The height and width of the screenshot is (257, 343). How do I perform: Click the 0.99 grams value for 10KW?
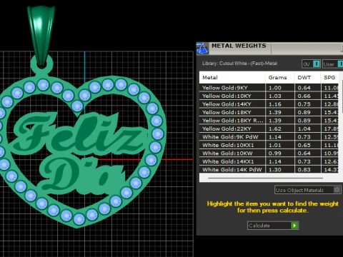click(275, 153)
